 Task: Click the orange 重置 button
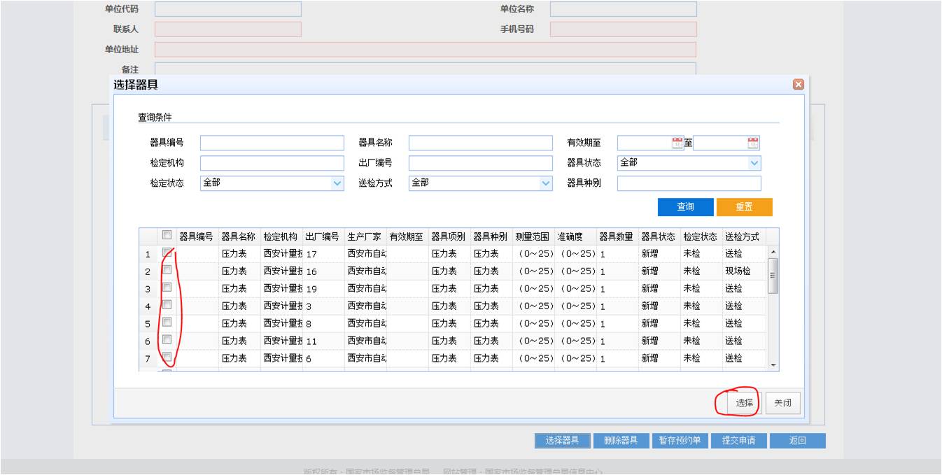[745, 207]
